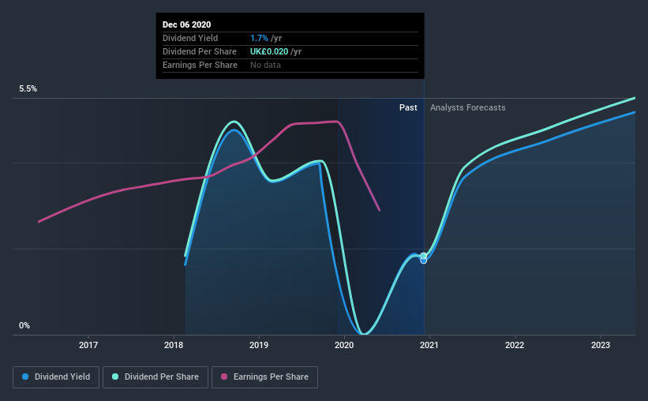Click the UK£0.020 dividend per share value
Image resolution: width=648 pixels, height=401 pixels.
tap(269, 51)
